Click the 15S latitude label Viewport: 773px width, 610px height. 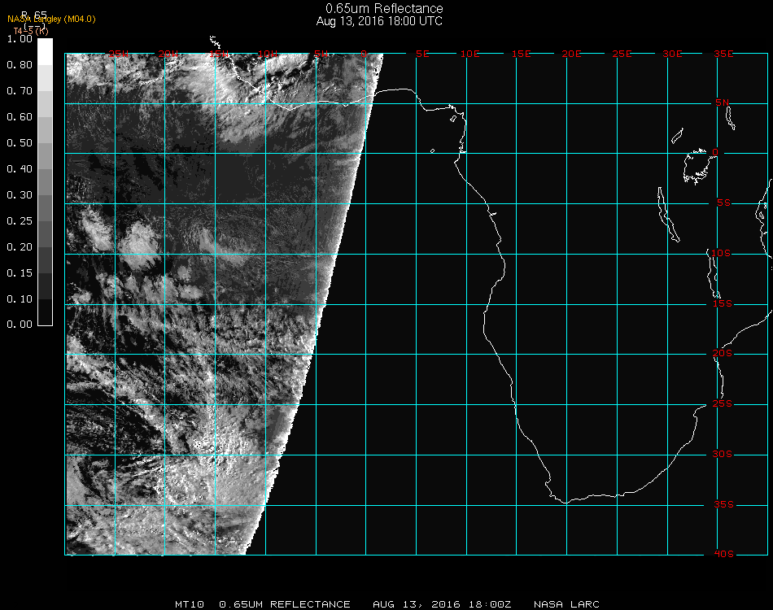point(723,303)
